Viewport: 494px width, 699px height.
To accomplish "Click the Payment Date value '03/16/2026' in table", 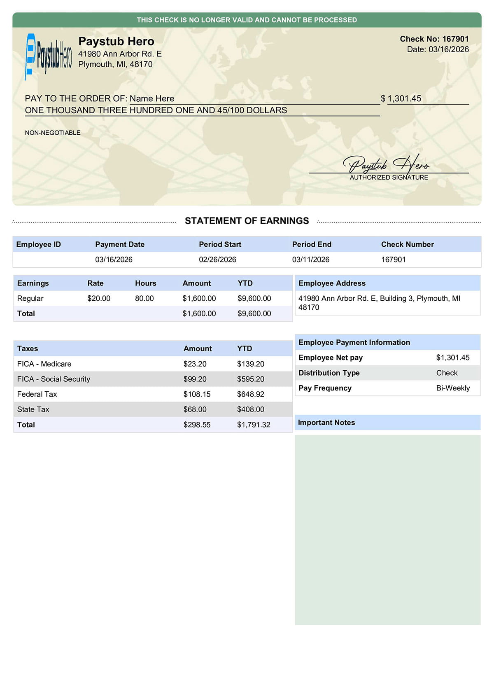I will click(x=114, y=259).
